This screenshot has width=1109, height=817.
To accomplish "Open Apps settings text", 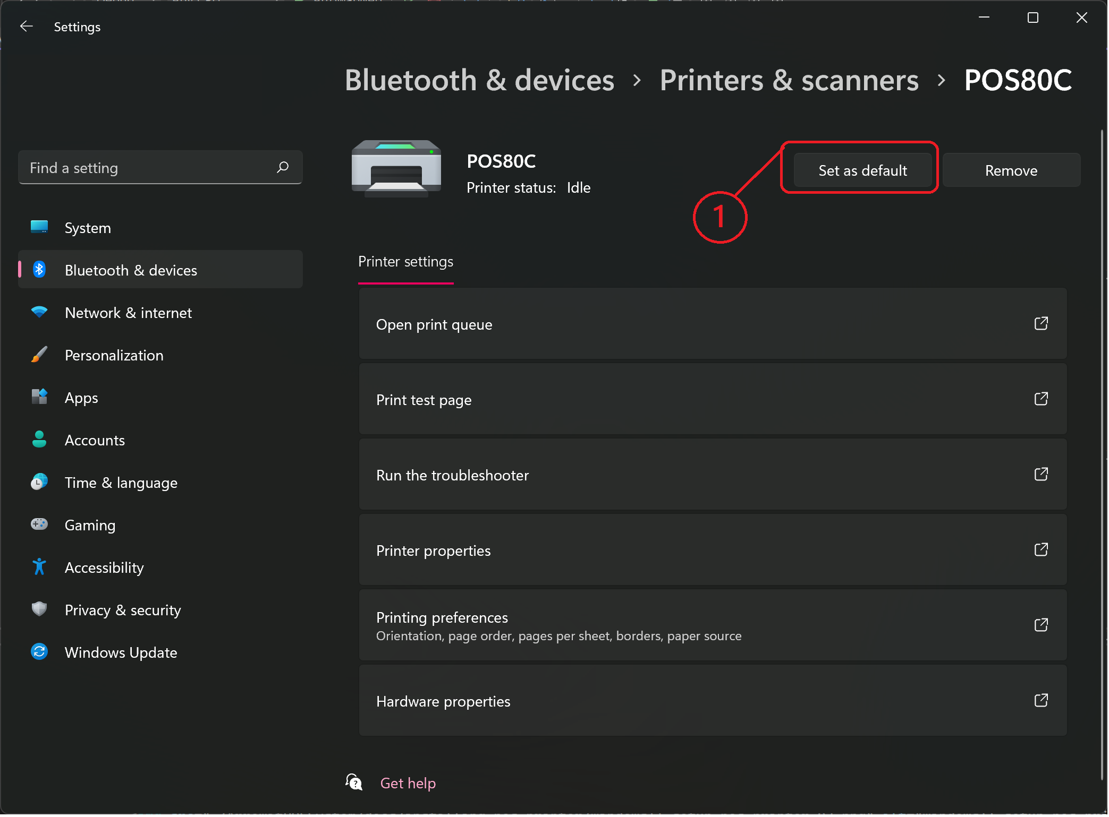I will (81, 398).
